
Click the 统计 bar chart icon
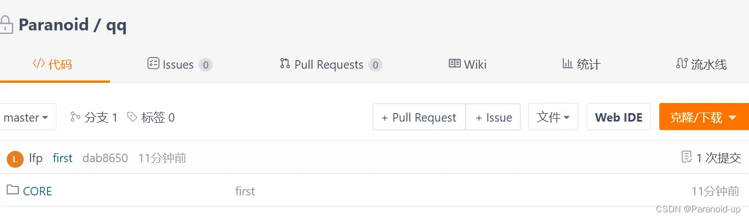pos(567,64)
